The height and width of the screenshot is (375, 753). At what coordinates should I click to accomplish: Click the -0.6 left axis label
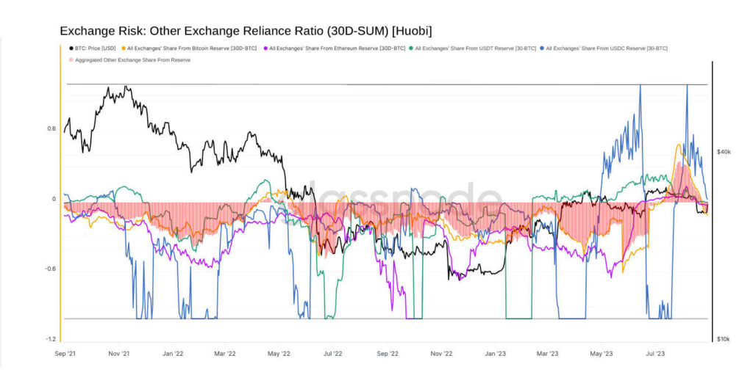[x=50, y=269]
